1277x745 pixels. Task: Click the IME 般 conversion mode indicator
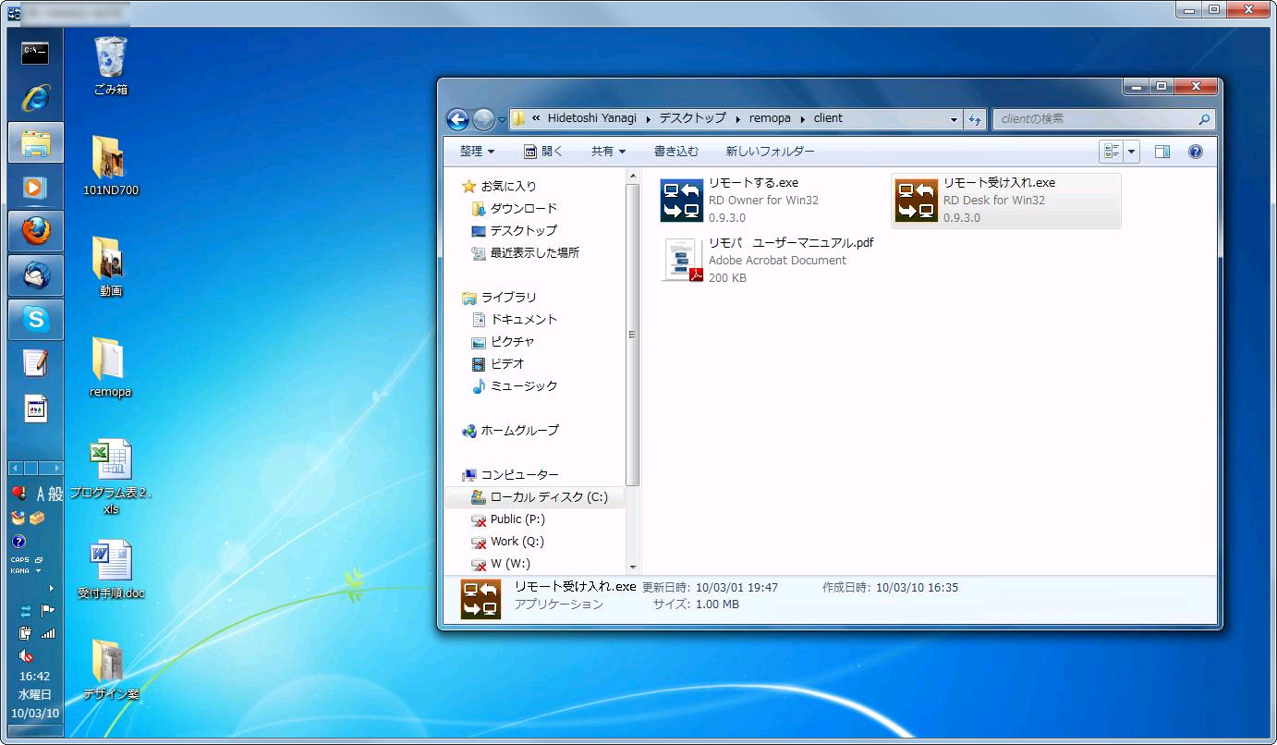55,495
